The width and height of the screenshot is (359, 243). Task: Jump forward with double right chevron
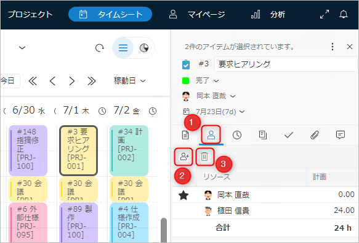click(91, 81)
